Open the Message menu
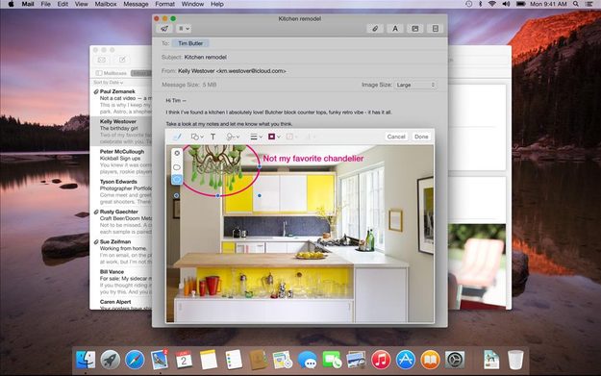The height and width of the screenshot is (376, 601). tap(136, 4)
